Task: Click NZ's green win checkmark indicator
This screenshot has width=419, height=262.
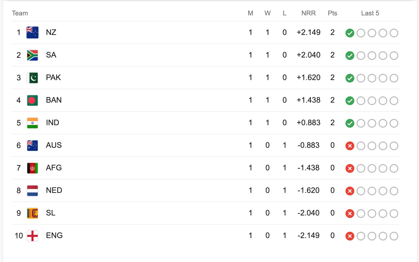Action: coord(350,33)
